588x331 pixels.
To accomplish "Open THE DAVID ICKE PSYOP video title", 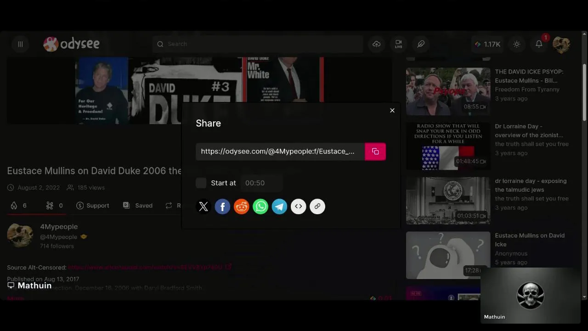I will click(x=529, y=76).
